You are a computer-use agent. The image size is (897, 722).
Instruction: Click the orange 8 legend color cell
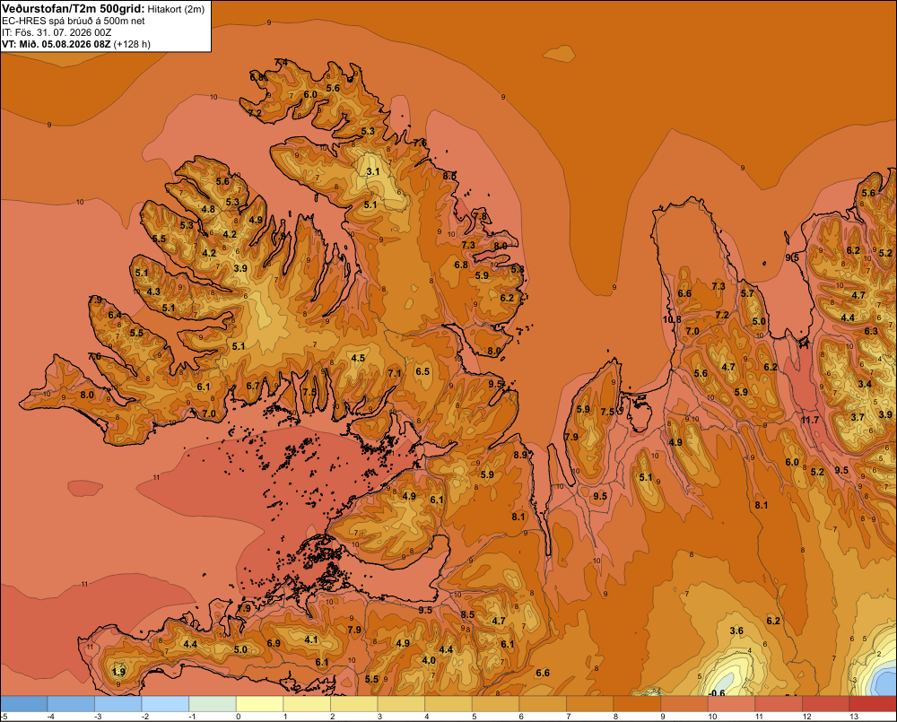click(637, 704)
